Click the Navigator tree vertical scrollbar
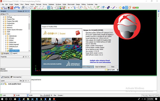The height and width of the screenshot is (101, 160). [x=29, y=34]
